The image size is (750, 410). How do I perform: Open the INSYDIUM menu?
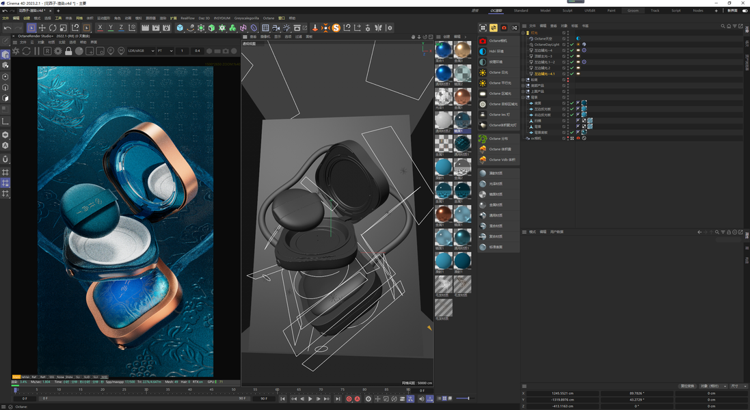tap(222, 18)
